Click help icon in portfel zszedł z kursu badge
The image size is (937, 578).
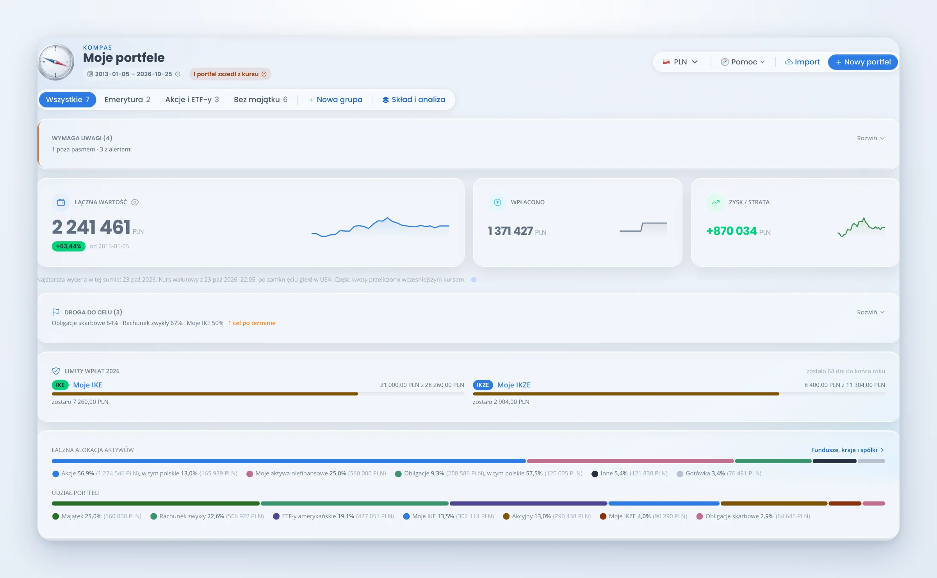(x=264, y=74)
